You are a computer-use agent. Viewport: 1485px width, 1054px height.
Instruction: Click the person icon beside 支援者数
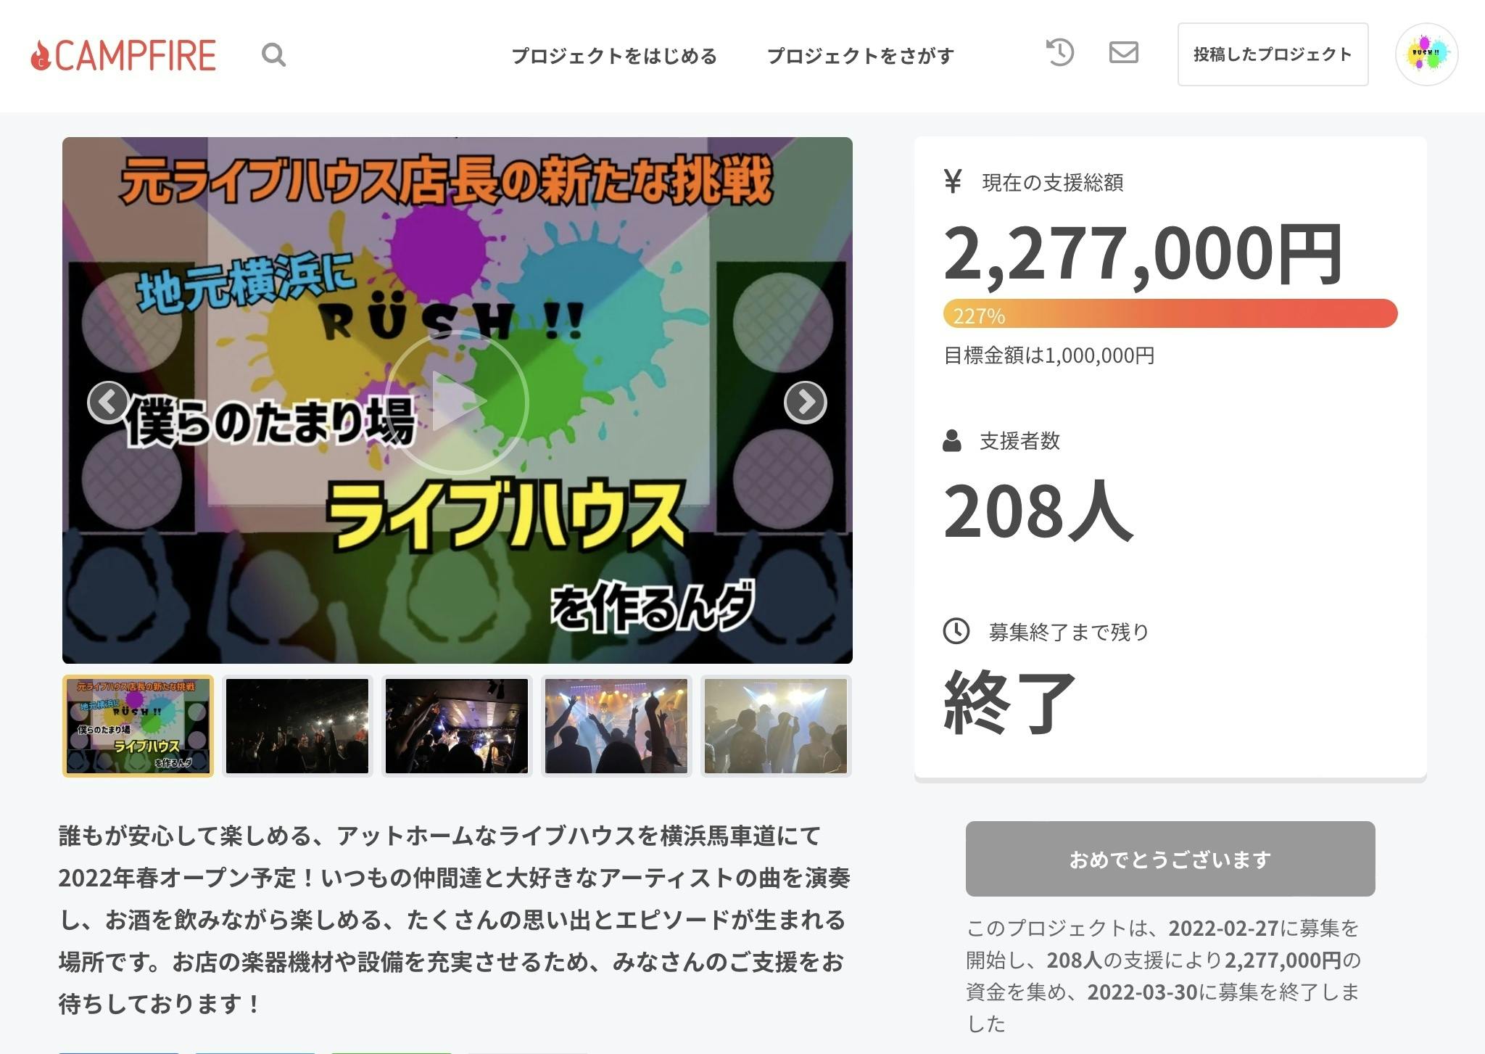[x=951, y=440]
